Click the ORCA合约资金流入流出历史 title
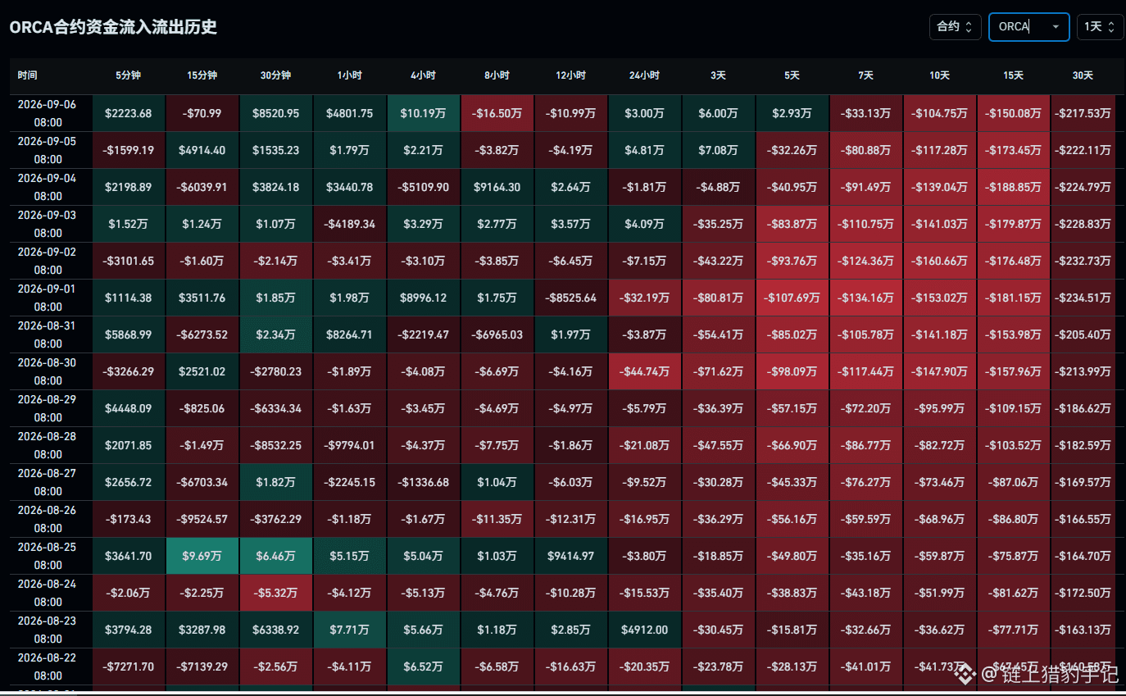The height and width of the screenshot is (696, 1126). (x=113, y=27)
